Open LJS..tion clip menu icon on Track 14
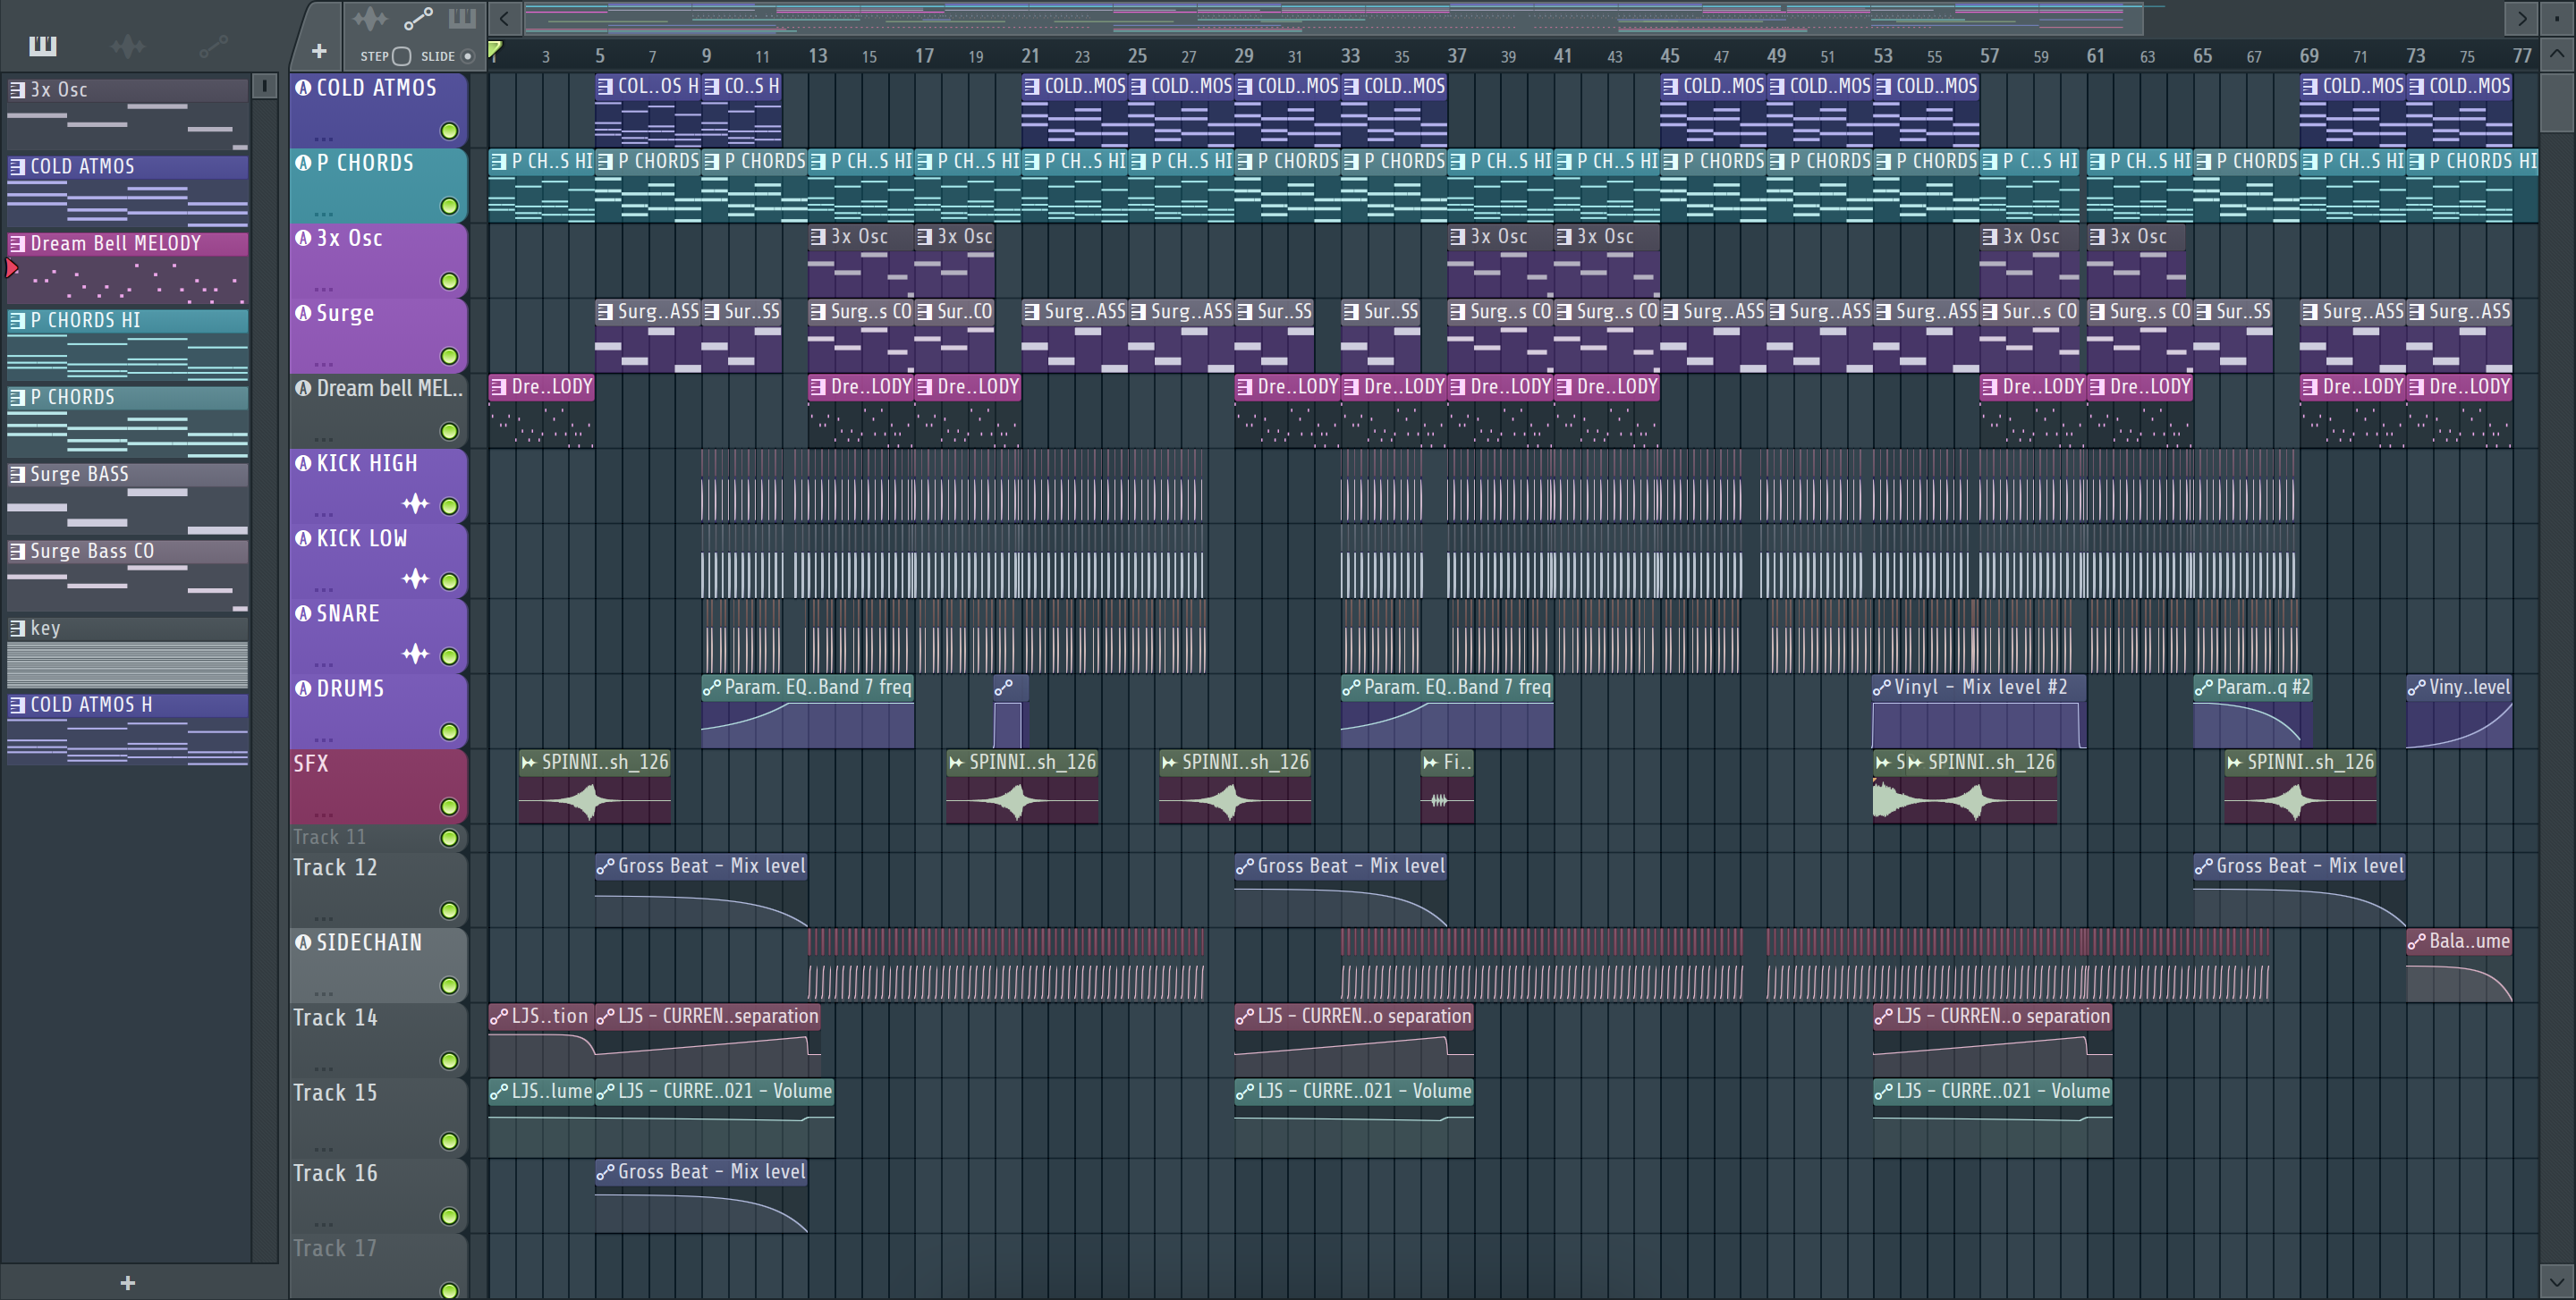 [499, 1017]
